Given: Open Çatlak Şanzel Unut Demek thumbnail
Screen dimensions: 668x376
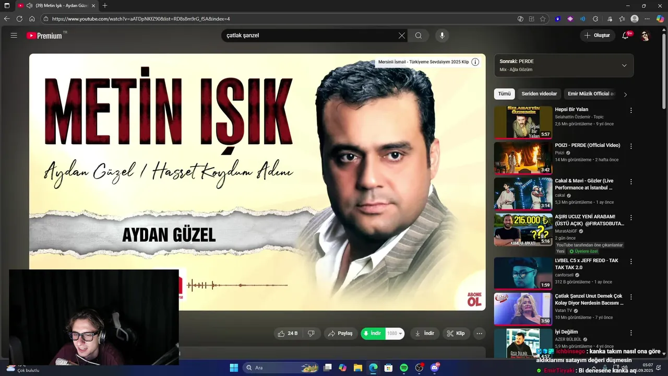Looking at the screenshot, I should click(523, 309).
